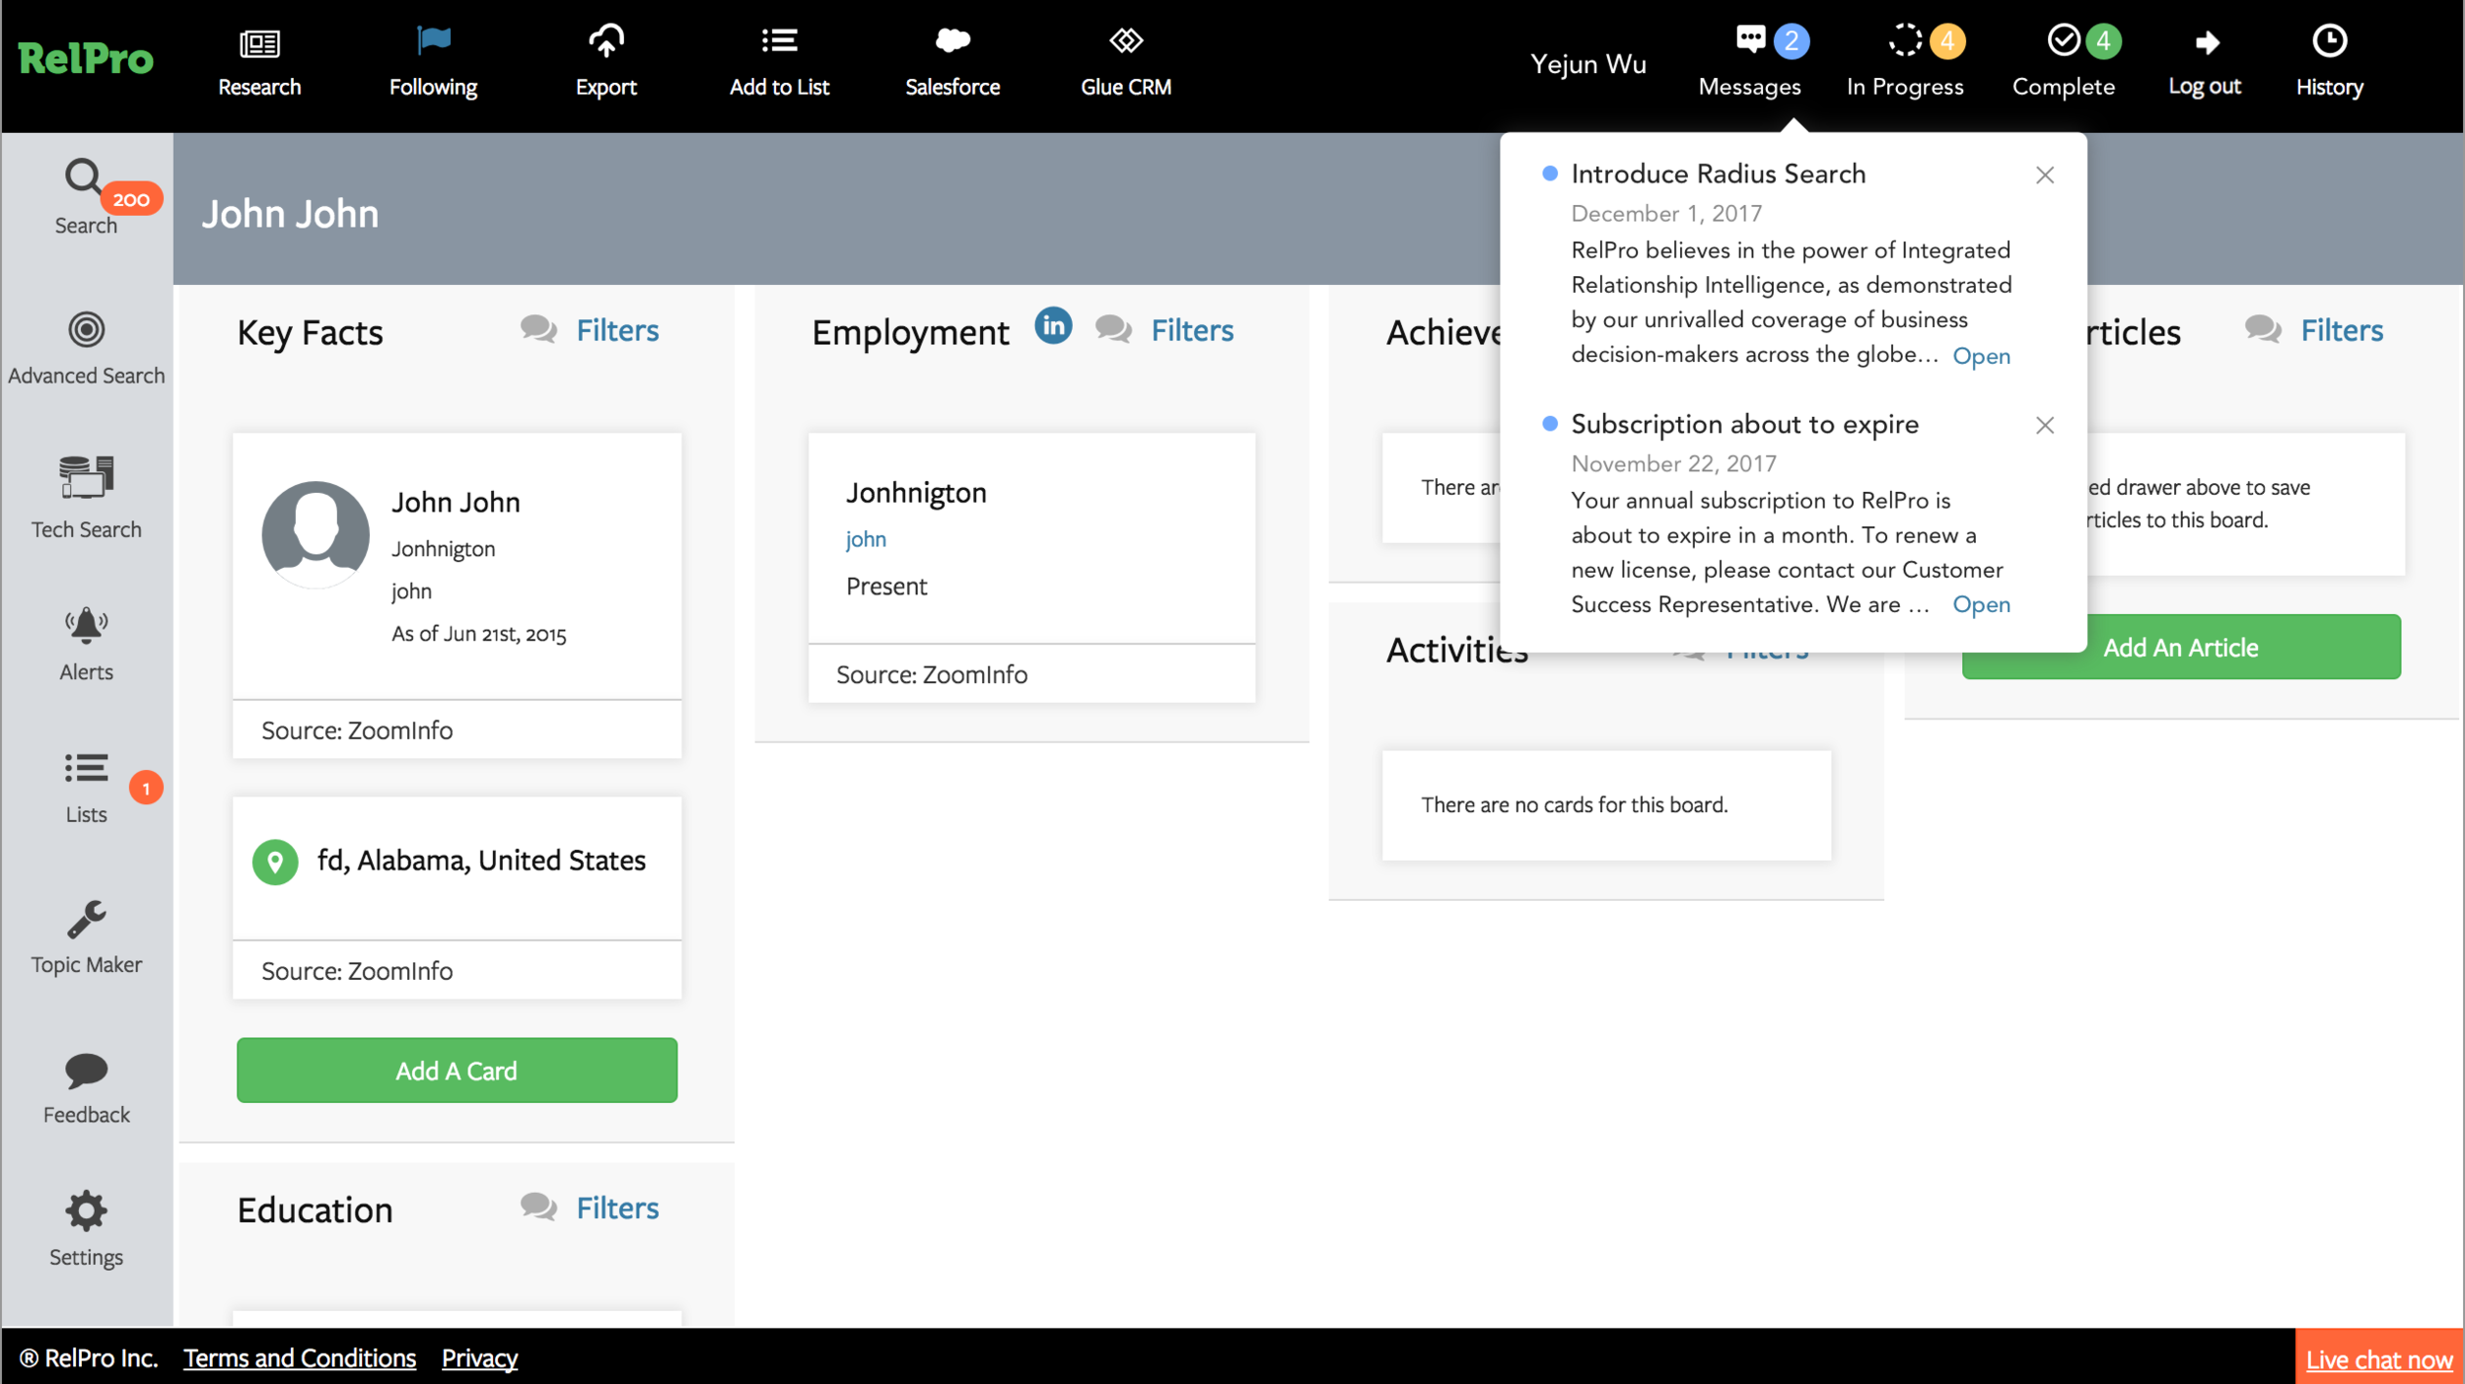Open Lists in the sidebar
Viewport: 2465px width, 1384px height.
click(x=86, y=789)
